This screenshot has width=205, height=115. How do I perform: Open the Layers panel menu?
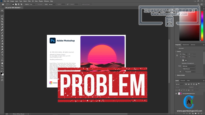tap(204, 81)
